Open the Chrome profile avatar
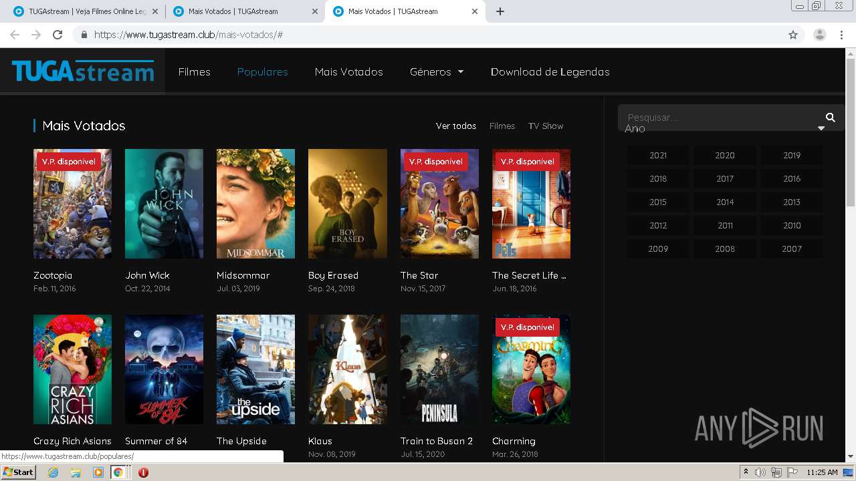 click(x=820, y=35)
